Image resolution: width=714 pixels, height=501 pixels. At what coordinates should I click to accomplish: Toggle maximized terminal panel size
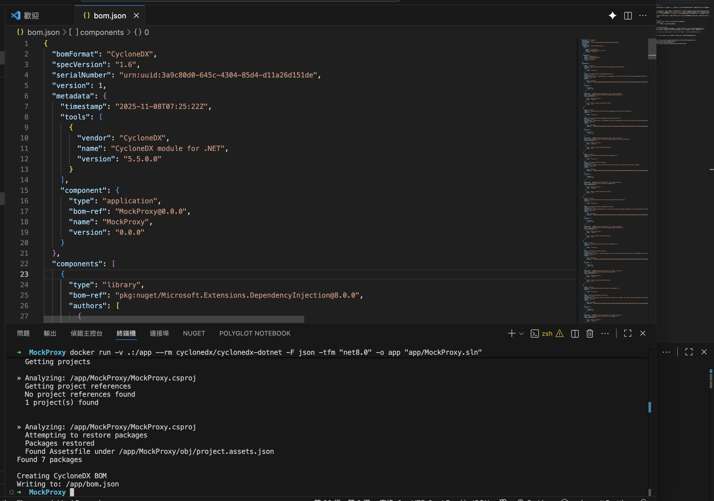(627, 333)
